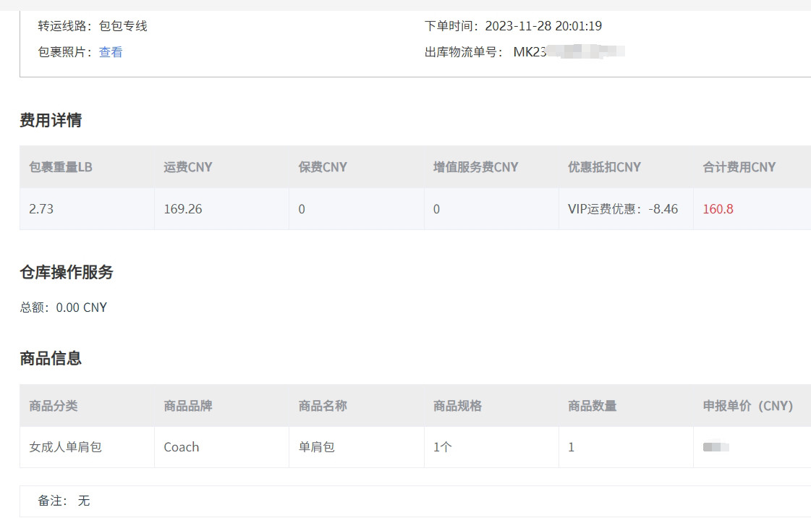Image resolution: width=811 pixels, height=518 pixels.
Task: Open the 查看 package photo link
Action: pyautogui.click(x=110, y=52)
